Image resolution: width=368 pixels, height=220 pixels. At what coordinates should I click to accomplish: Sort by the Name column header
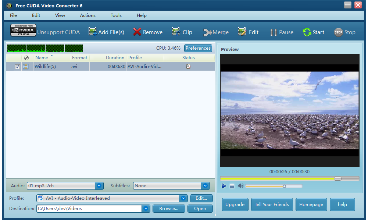(x=42, y=58)
